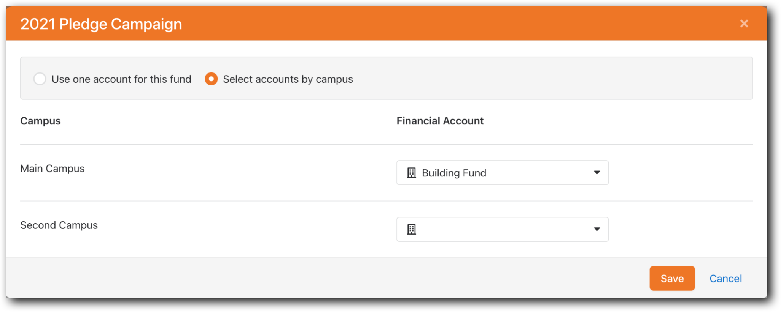The image size is (781, 312).
Task: Cancel the account assignment changes
Action: click(725, 278)
